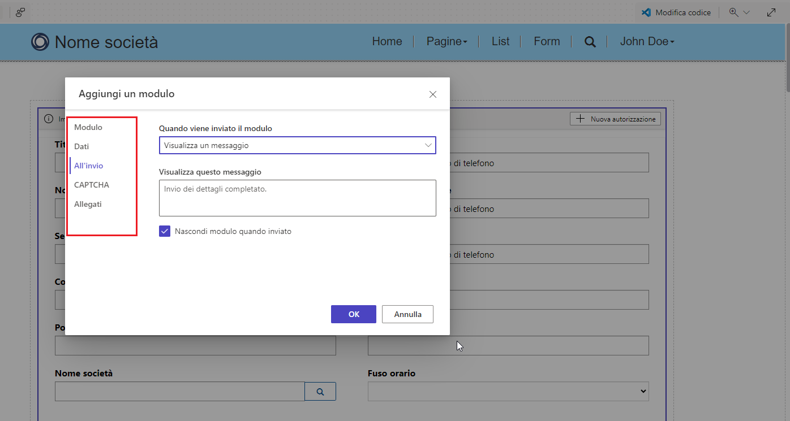Viewport: 790px width, 421px height.
Task: Open the Form navigation link
Action: point(547,41)
